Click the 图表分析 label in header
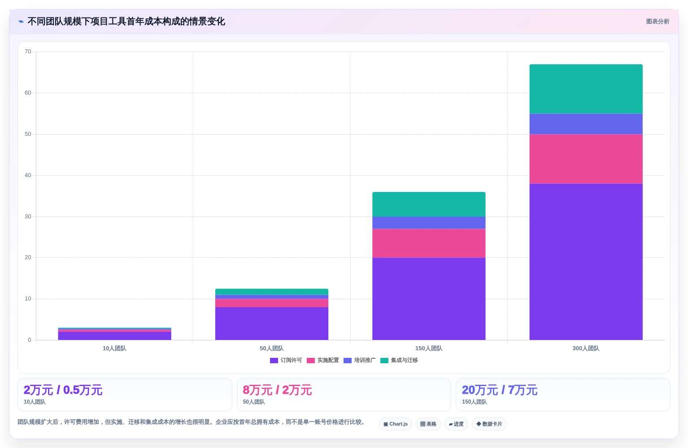The height and width of the screenshot is (448, 688). click(x=658, y=22)
